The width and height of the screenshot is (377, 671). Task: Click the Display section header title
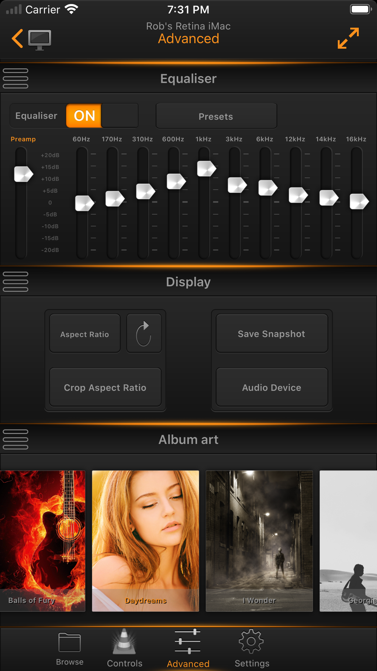tap(188, 282)
